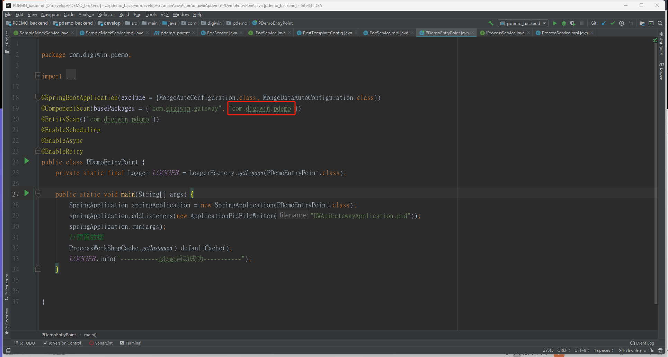Place cursor on @EnableScheduling line
This screenshot has width=668, height=357.
[x=71, y=130]
